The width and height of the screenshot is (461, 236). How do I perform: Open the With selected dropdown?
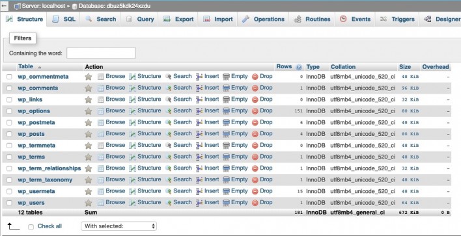pyautogui.click(x=119, y=226)
